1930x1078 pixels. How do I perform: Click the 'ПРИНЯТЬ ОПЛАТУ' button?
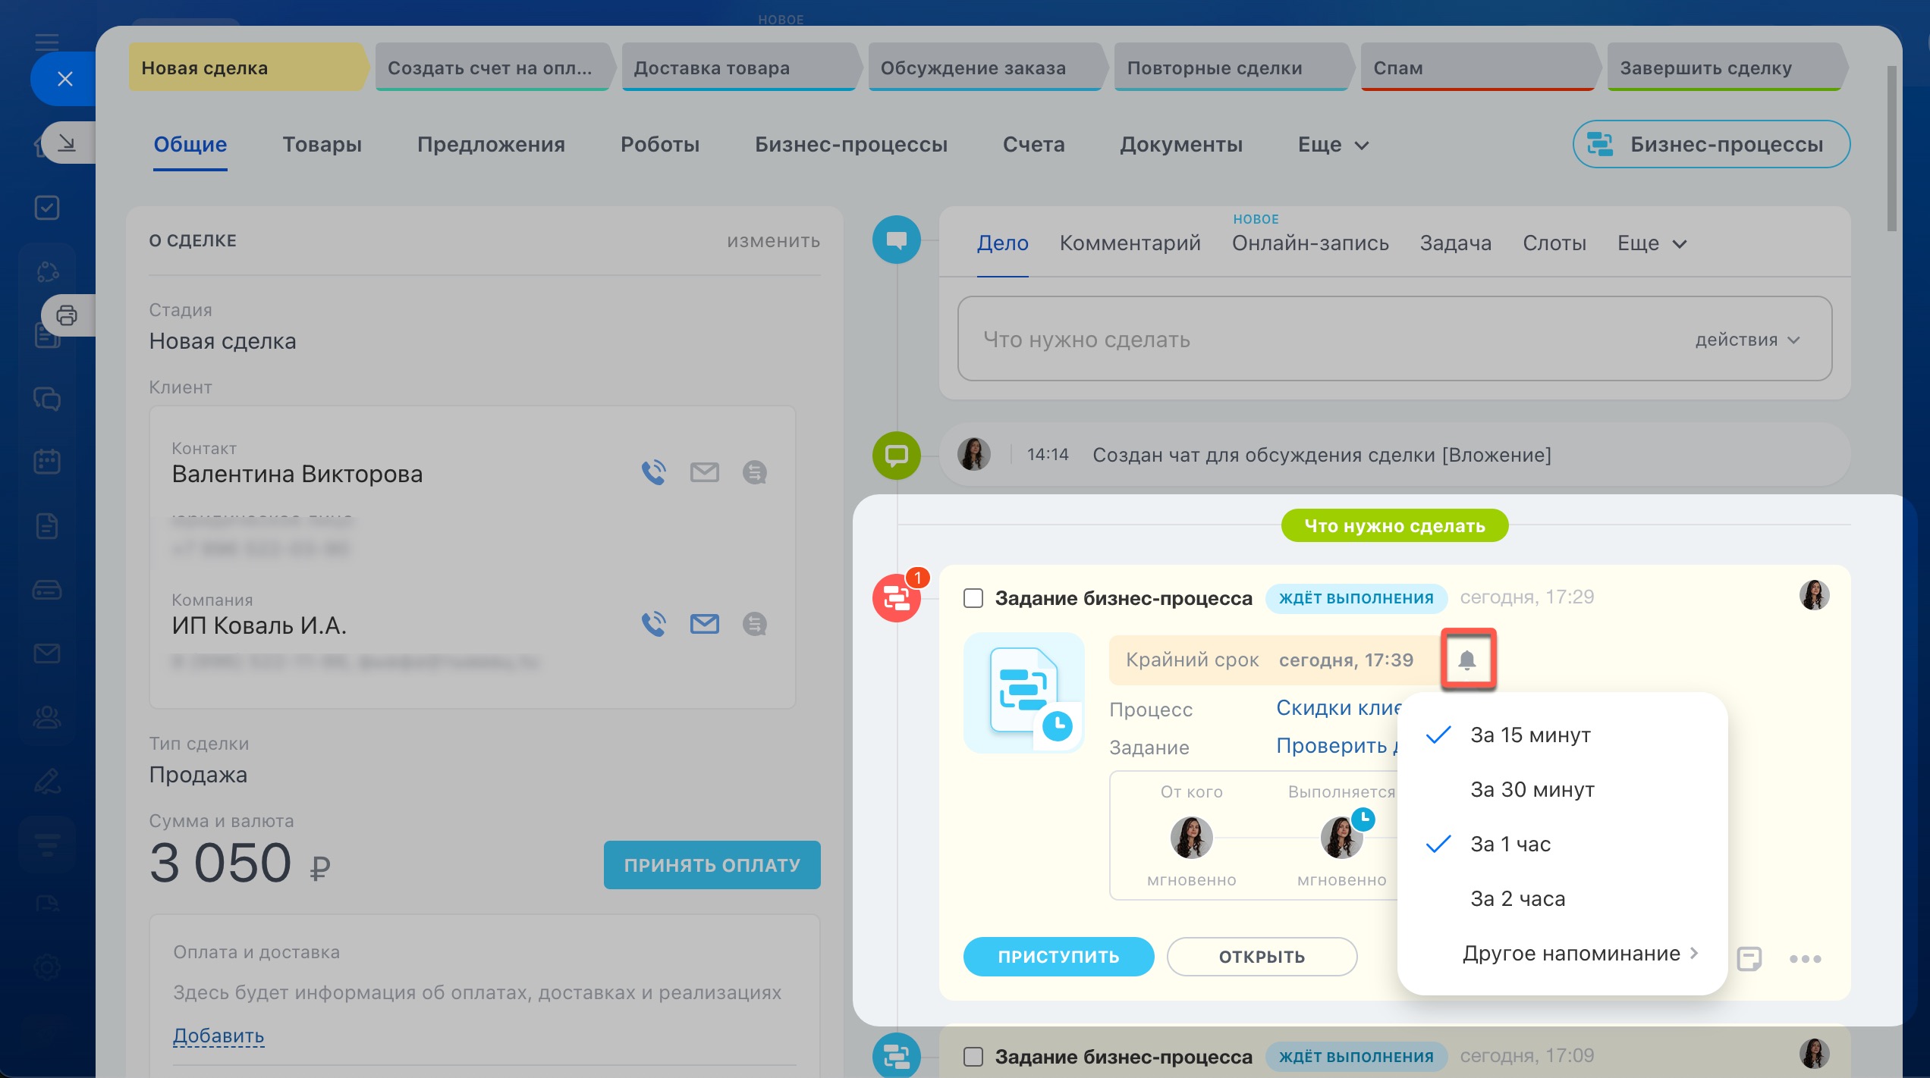point(712,865)
